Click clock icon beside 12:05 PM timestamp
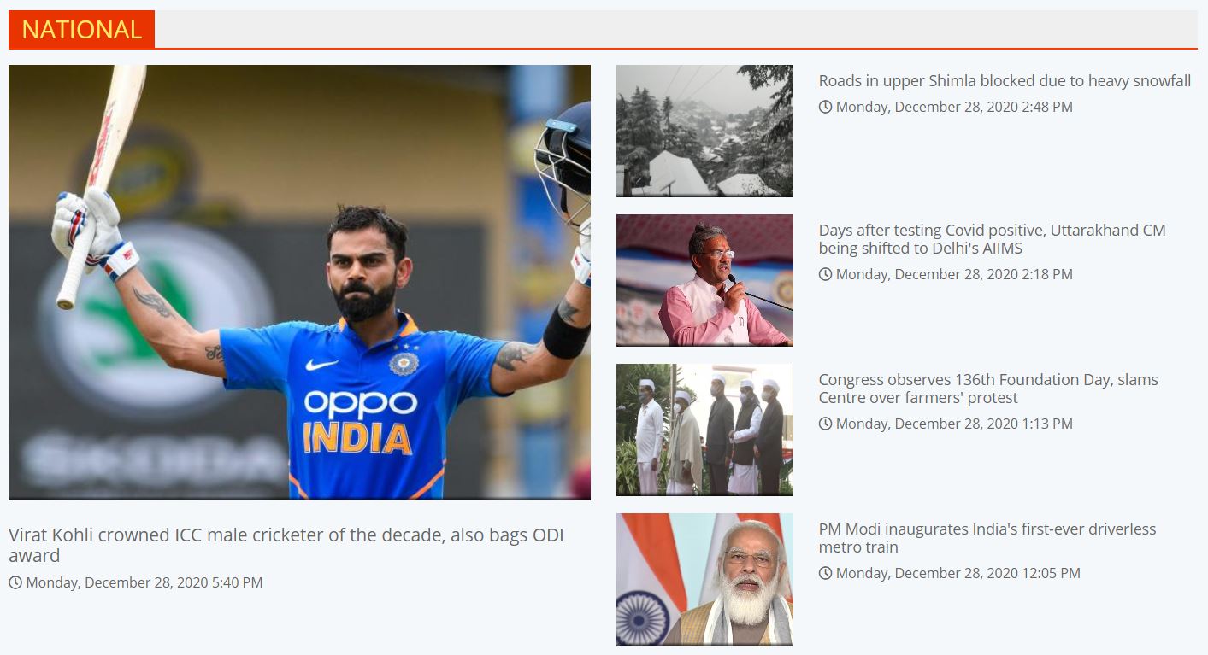 pyautogui.click(x=825, y=573)
